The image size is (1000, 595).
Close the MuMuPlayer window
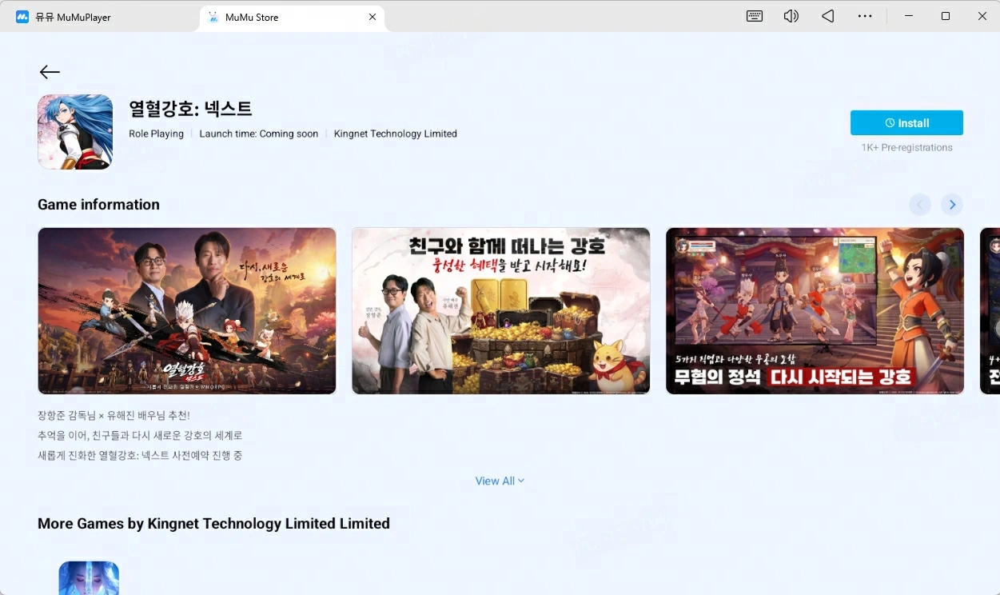click(x=982, y=16)
